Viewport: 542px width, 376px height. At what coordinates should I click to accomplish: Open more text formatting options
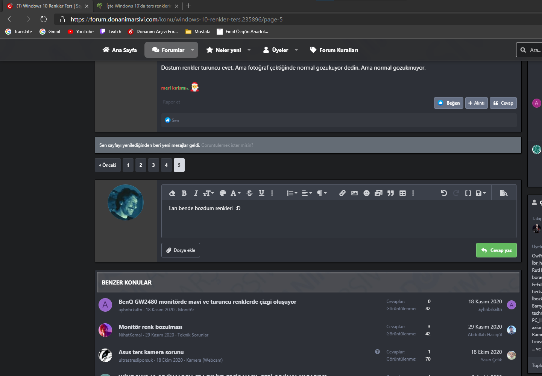(x=272, y=193)
